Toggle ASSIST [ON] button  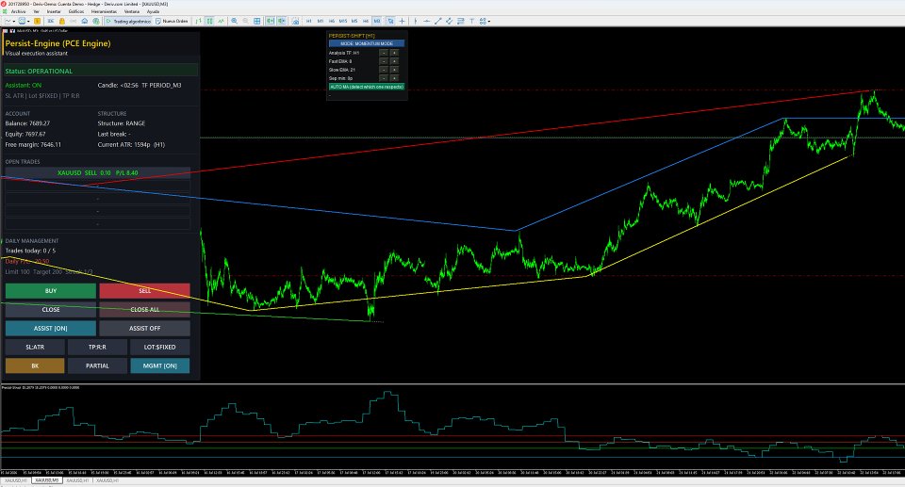coord(51,329)
